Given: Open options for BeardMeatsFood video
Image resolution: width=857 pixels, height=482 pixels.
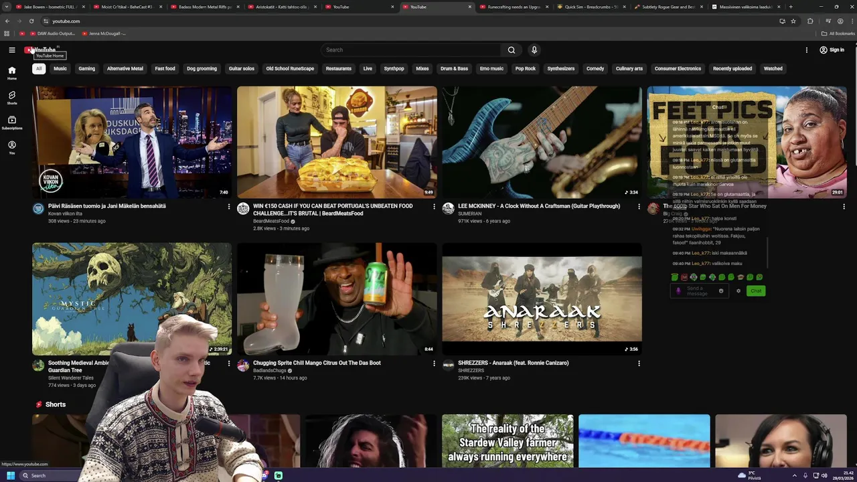Looking at the screenshot, I should [x=433, y=206].
